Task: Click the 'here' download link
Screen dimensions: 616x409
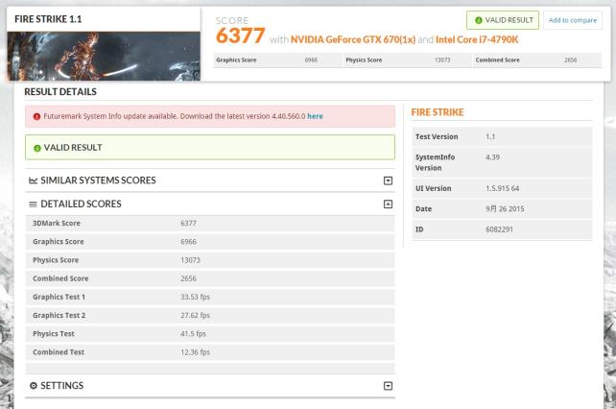Action: [x=315, y=116]
